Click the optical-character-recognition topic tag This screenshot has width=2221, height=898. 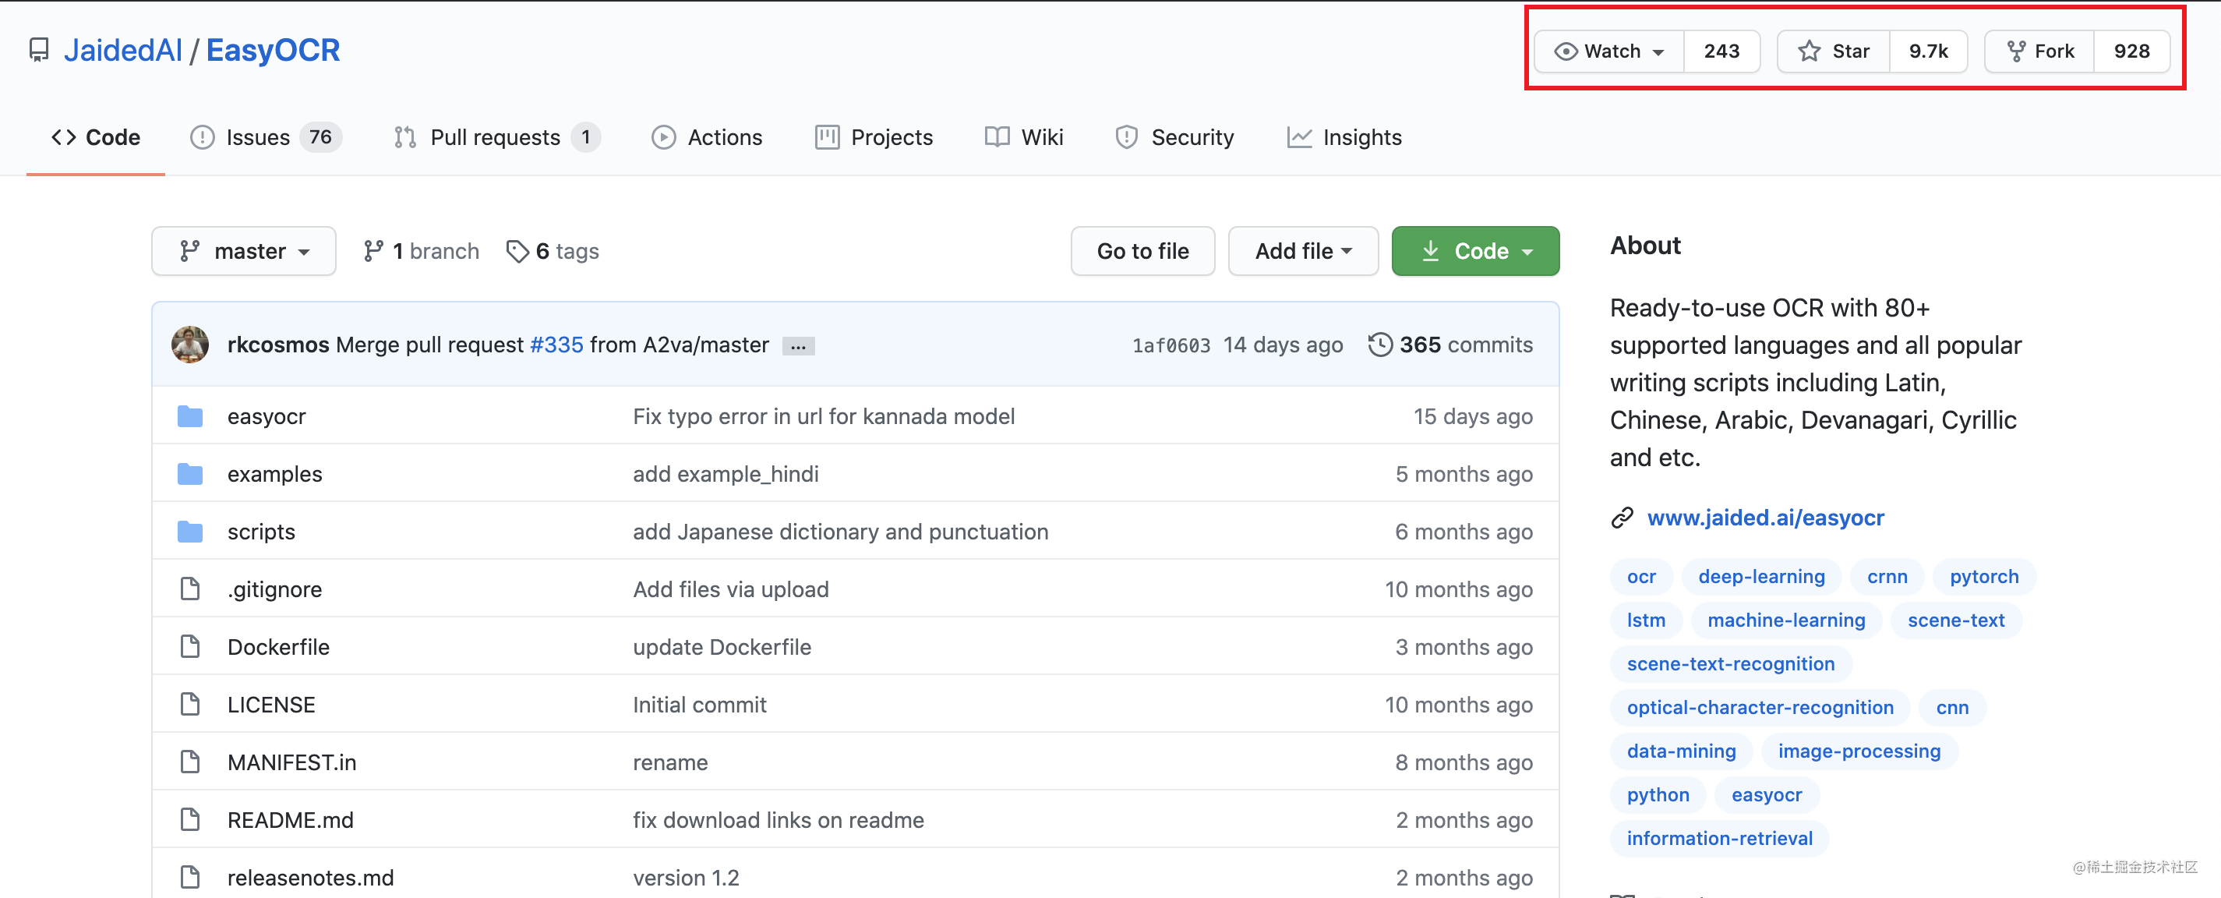(x=1760, y=707)
